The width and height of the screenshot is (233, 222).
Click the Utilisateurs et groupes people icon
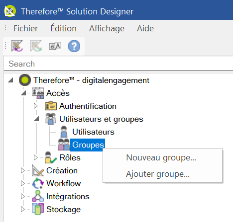click(51, 119)
